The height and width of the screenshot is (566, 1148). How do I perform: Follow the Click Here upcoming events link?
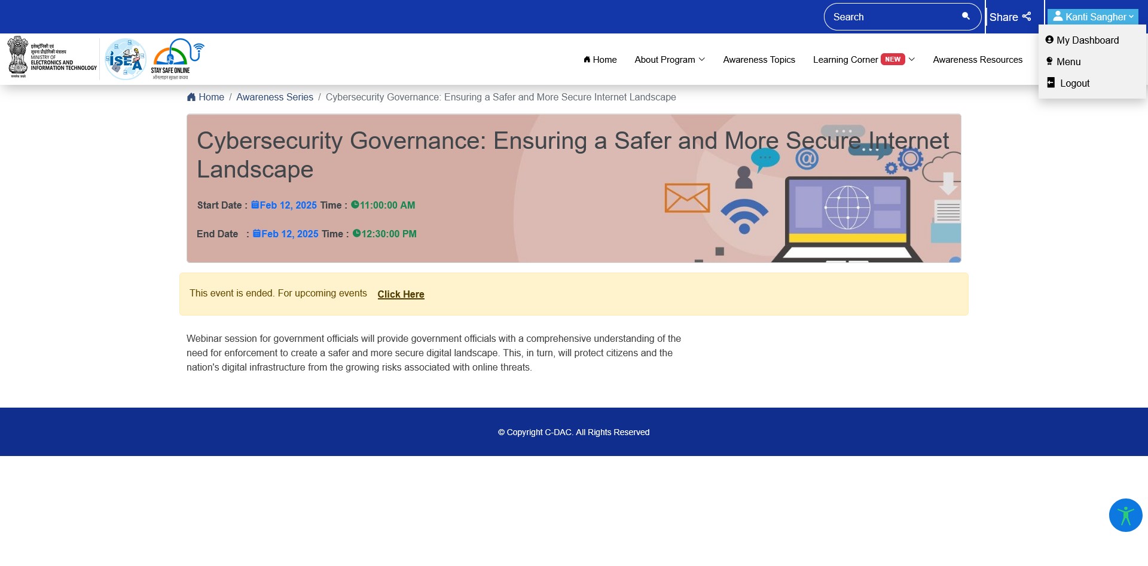(x=401, y=294)
